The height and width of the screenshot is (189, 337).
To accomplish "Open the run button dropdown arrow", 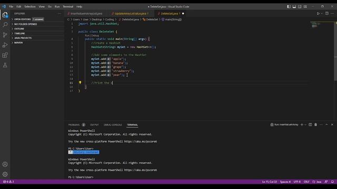I will [322, 14].
